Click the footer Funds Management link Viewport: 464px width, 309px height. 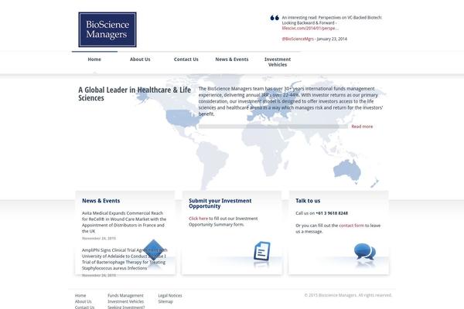coord(125,296)
